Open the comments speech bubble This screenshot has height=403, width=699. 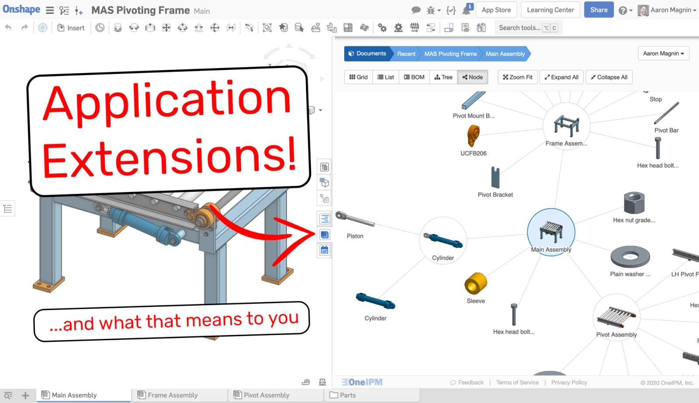tap(416, 10)
